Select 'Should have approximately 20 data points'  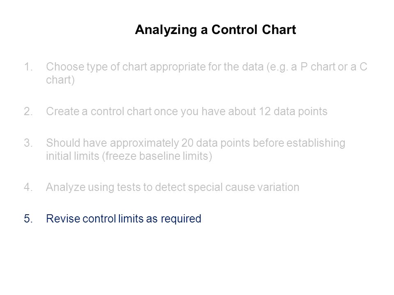tap(148, 143)
